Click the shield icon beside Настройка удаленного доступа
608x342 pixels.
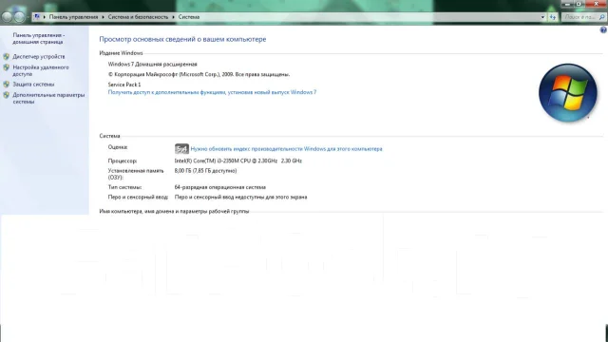(x=7, y=67)
